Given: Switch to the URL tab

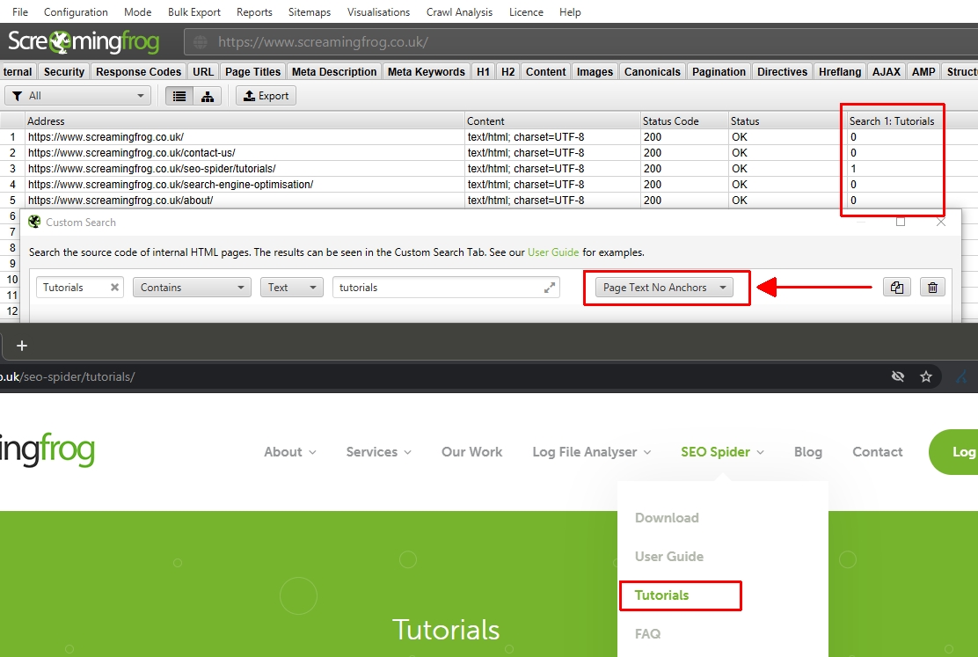Looking at the screenshot, I should click(203, 72).
